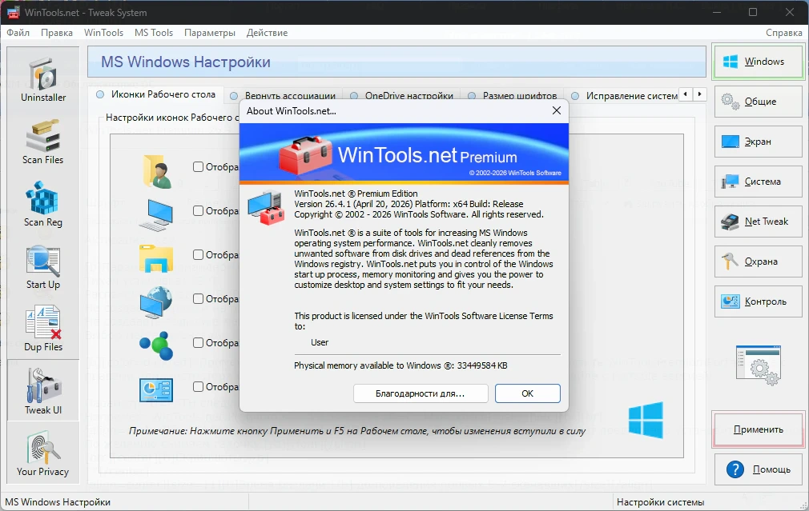Select the Иконки Рабочего стола tab
This screenshot has width=809, height=511.
[156, 95]
